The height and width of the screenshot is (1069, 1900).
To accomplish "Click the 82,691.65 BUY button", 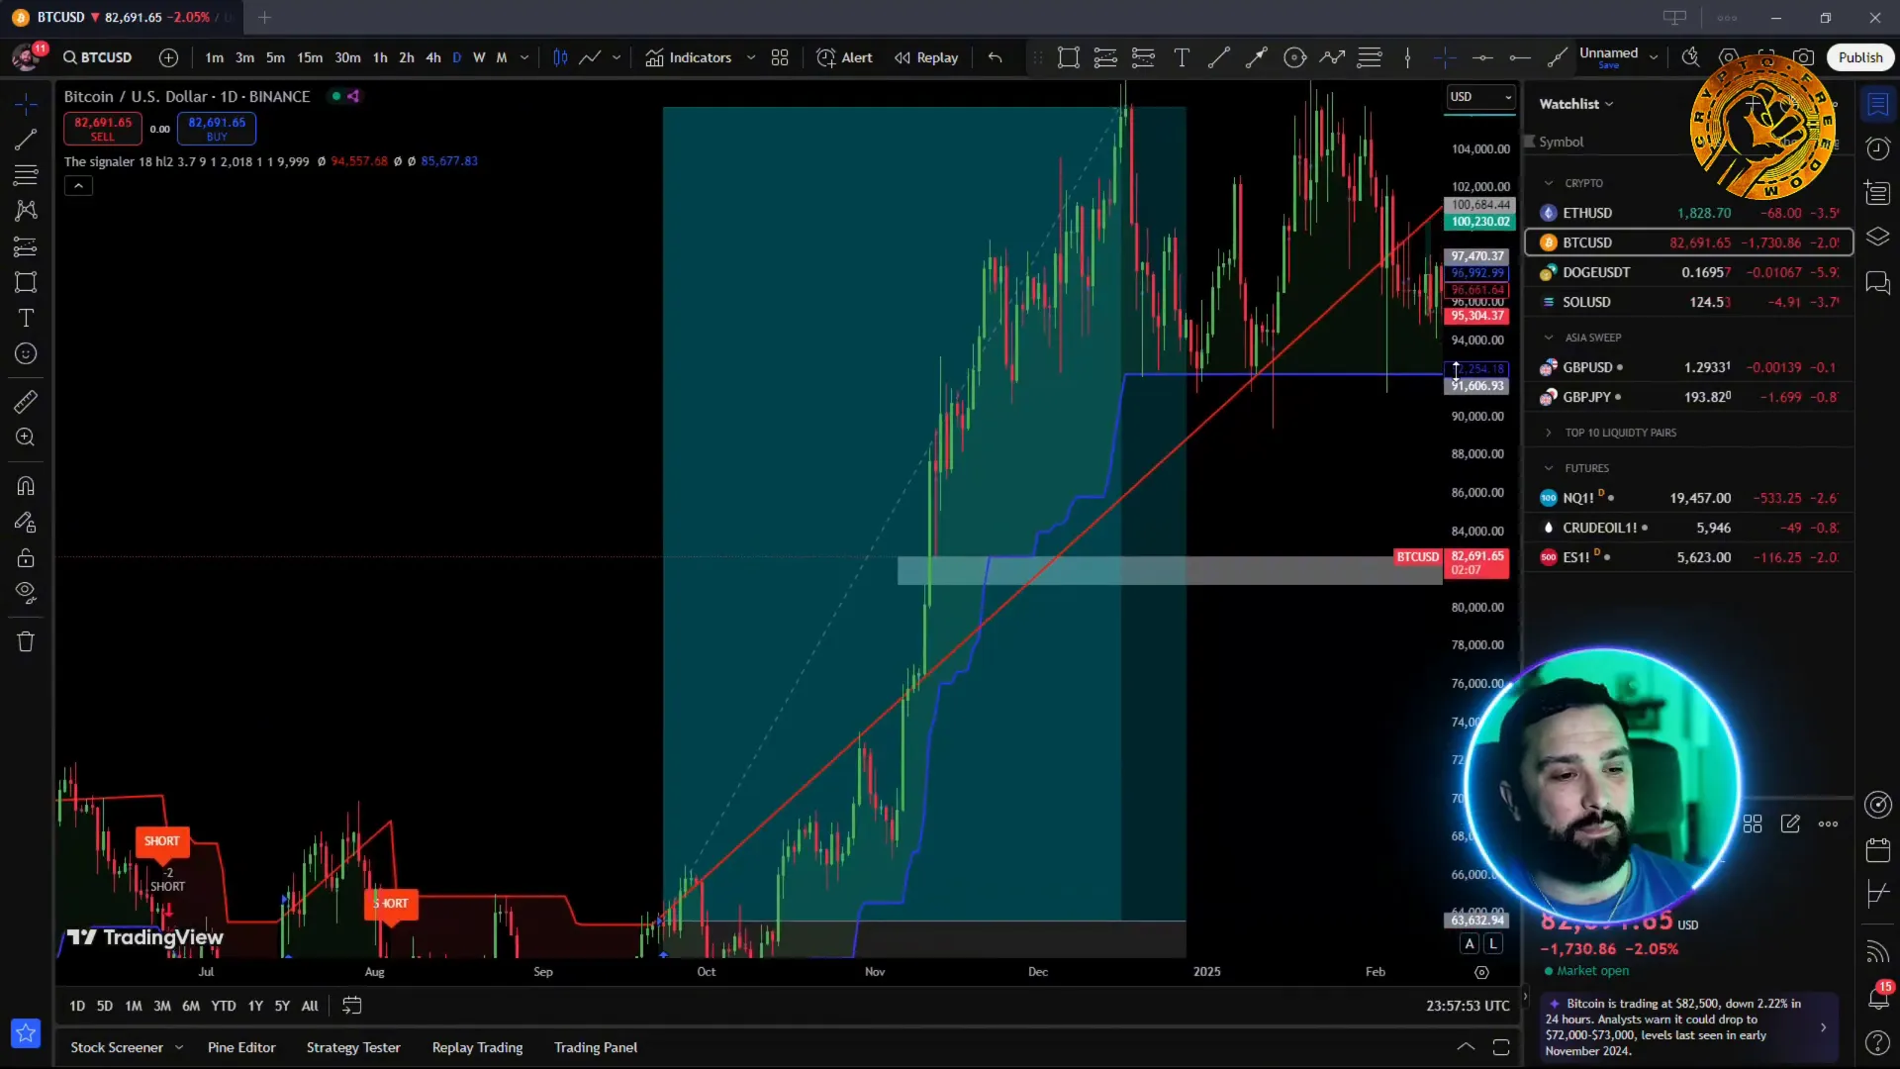I will [x=217, y=129].
